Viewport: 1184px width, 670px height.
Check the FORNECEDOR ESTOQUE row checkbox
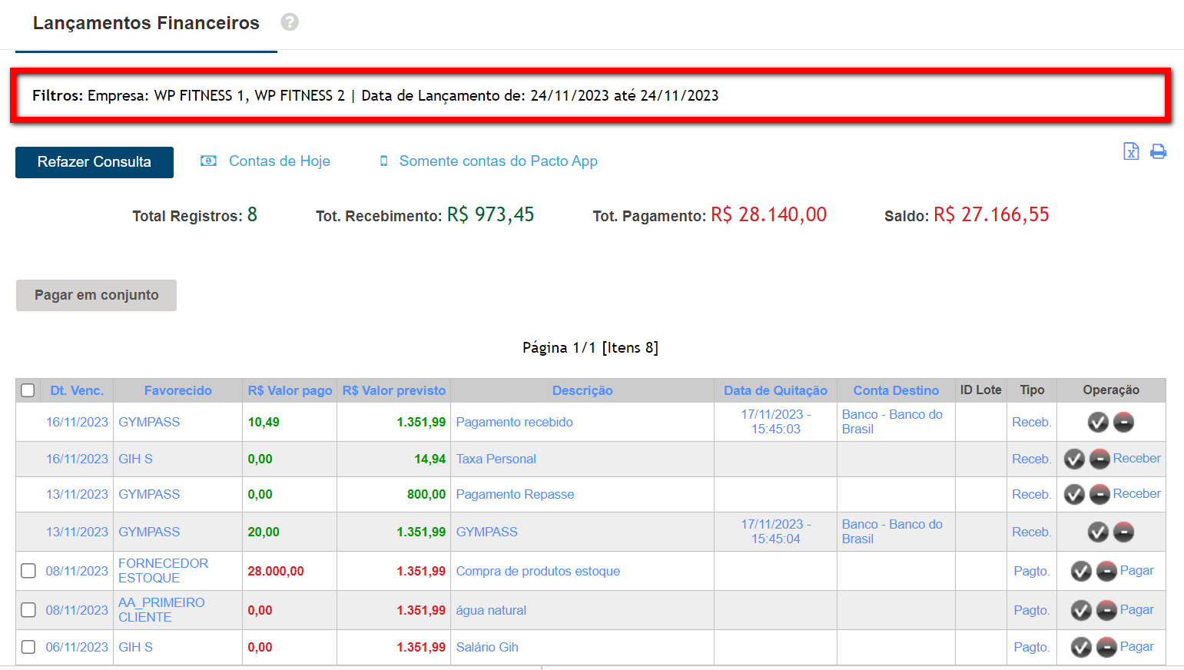click(28, 571)
